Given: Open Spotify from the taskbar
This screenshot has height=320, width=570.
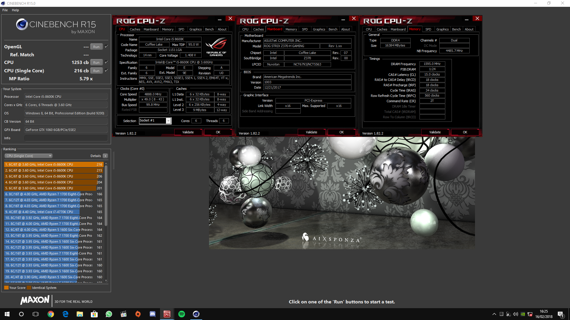Looking at the screenshot, I should (x=182, y=314).
